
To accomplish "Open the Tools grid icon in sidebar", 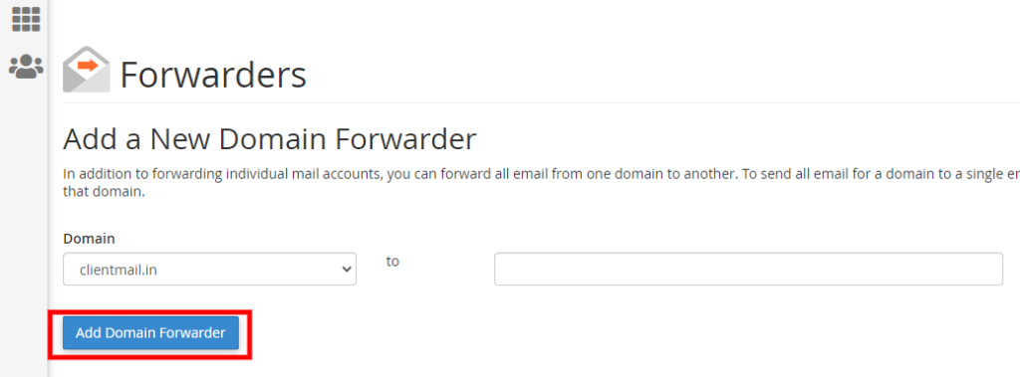I will [x=26, y=19].
